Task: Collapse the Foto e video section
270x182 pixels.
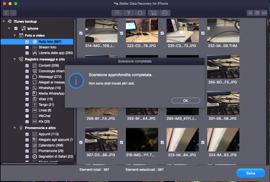Action: point(15,35)
